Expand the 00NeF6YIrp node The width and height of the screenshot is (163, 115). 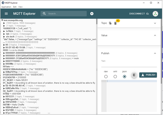click(x=4, y=72)
